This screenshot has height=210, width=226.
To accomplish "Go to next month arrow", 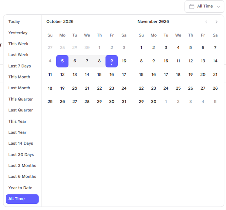I will coord(216,22).
